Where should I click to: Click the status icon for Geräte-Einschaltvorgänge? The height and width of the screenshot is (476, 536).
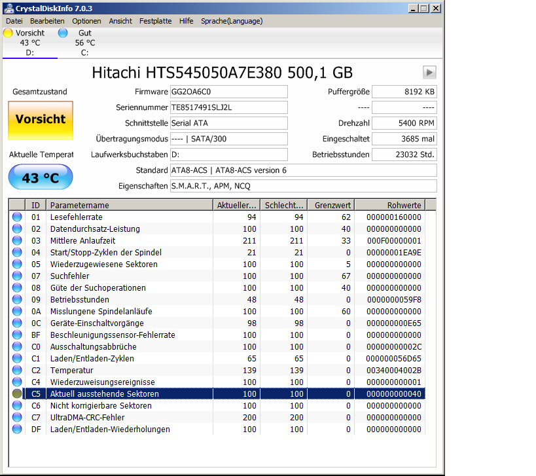coord(17,323)
